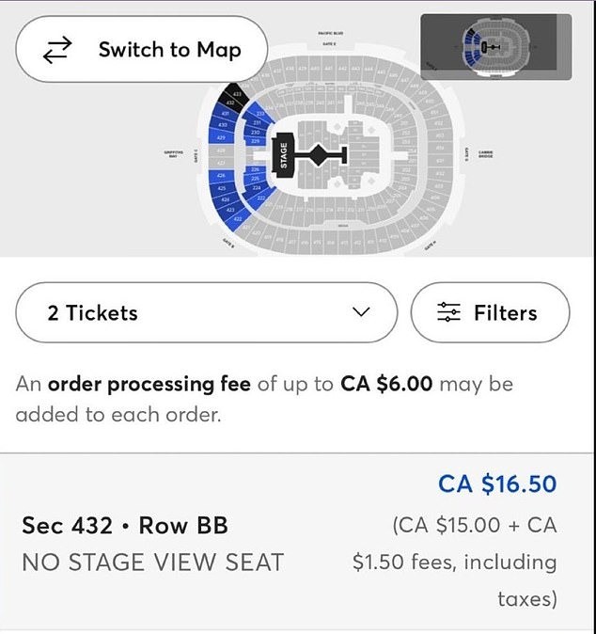Click the black STAGE block on the map
Image resolution: width=596 pixels, height=634 pixels.
tap(282, 154)
